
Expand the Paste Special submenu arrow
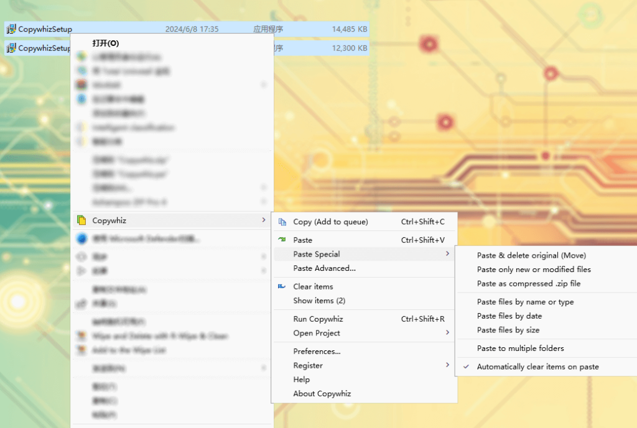(448, 253)
